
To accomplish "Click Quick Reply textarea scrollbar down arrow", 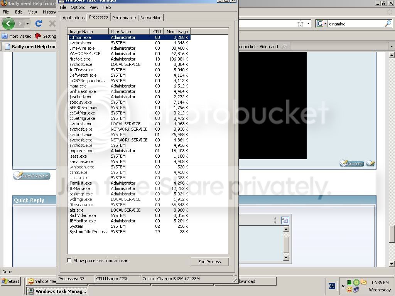I will pyautogui.click(x=286, y=257).
